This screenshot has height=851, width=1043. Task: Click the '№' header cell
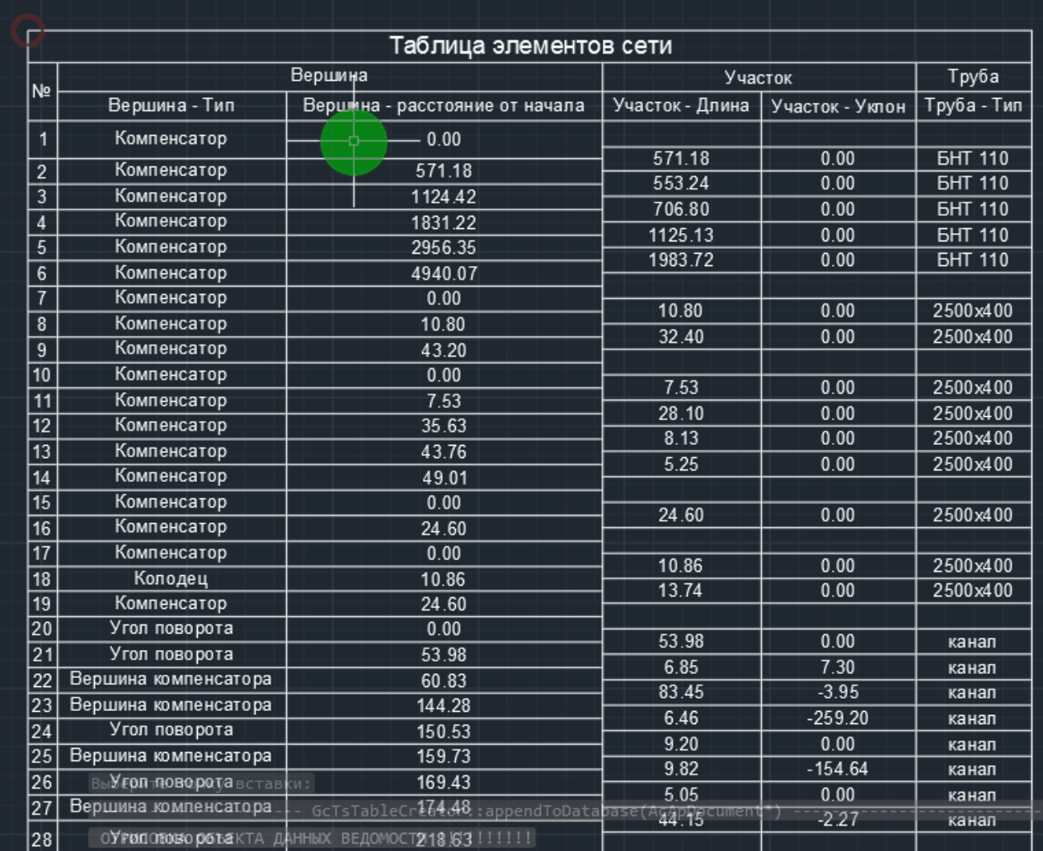42,91
